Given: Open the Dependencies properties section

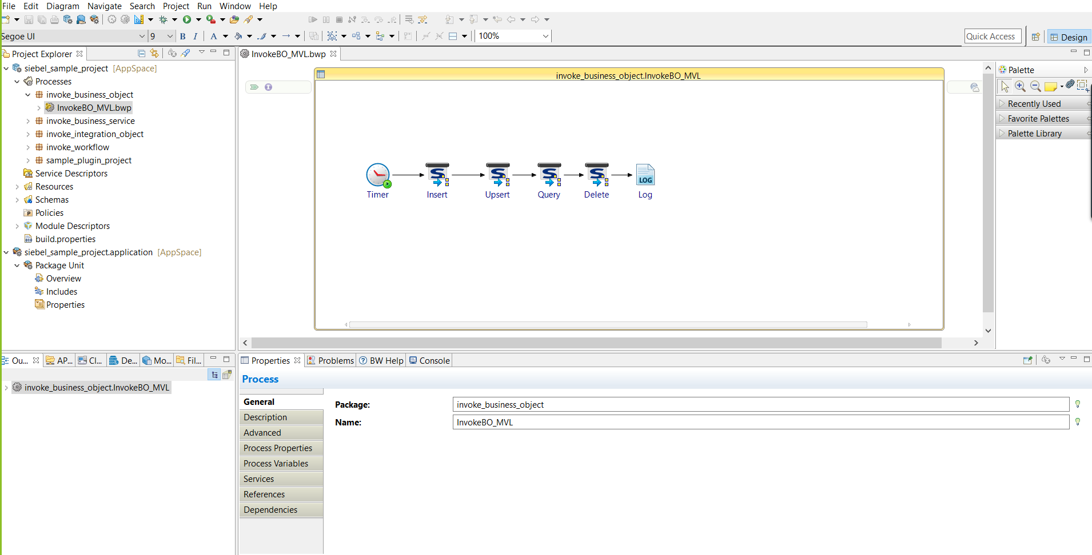Looking at the screenshot, I should click(281, 510).
